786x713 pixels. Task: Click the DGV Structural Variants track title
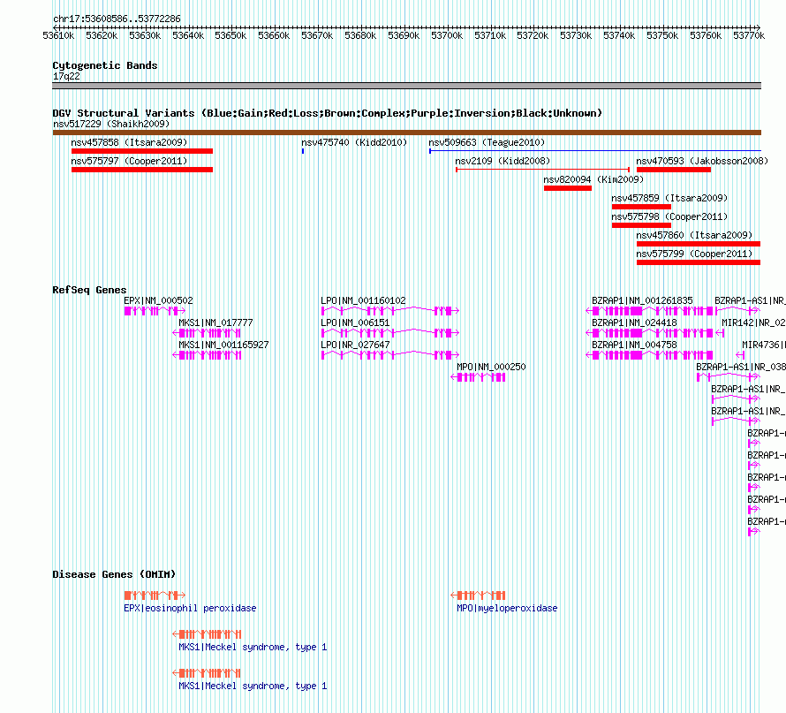(x=328, y=113)
